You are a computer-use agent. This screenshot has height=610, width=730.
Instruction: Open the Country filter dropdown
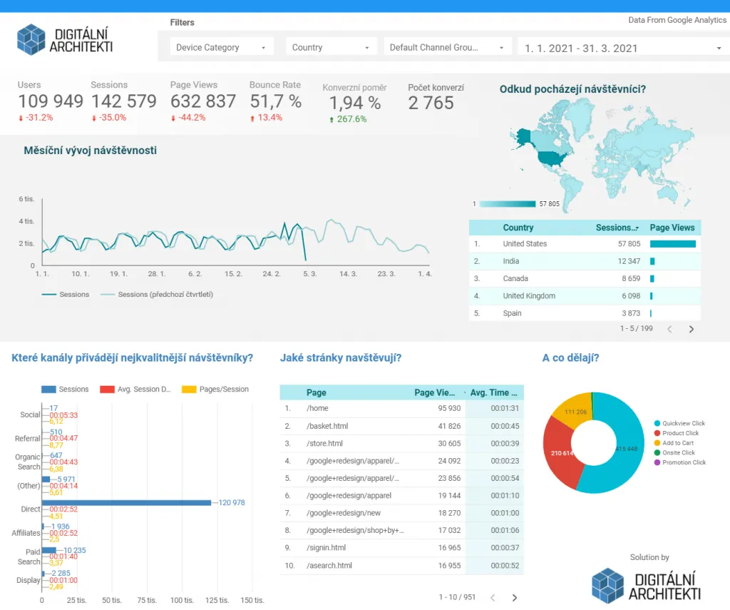click(x=331, y=47)
